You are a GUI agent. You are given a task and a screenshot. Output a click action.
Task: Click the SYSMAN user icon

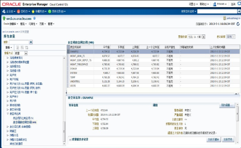tap(214, 4)
